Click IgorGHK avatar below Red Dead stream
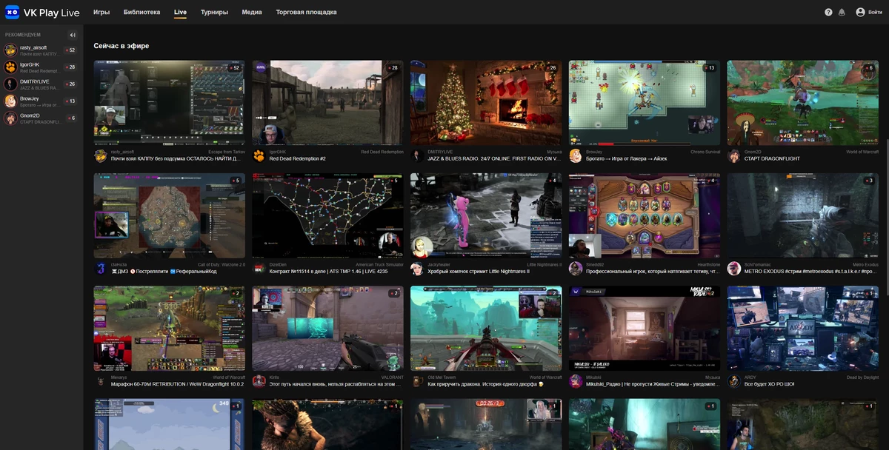Image resolution: width=889 pixels, height=450 pixels. (x=259, y=155)
